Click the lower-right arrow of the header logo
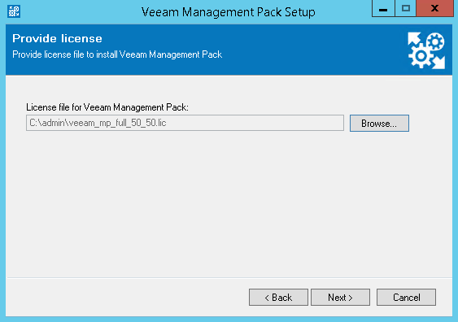The width and height of the screenshot is (458, 322). [x=438, y=63]
